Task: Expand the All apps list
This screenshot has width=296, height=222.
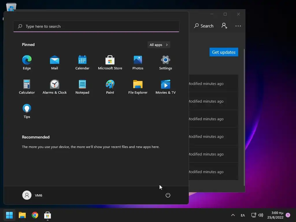Action: (x=159, y=45)
